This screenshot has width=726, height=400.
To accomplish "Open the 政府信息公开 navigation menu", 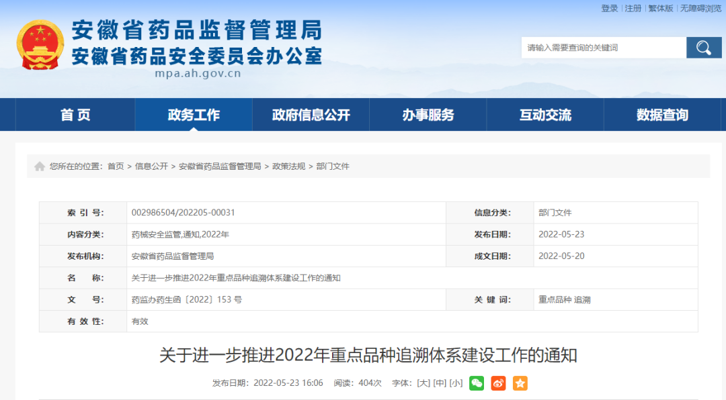I will point(310,114).
